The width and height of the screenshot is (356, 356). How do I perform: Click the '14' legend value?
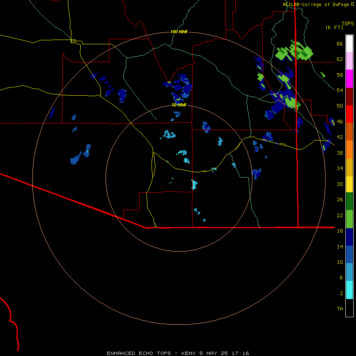point(340,246)
